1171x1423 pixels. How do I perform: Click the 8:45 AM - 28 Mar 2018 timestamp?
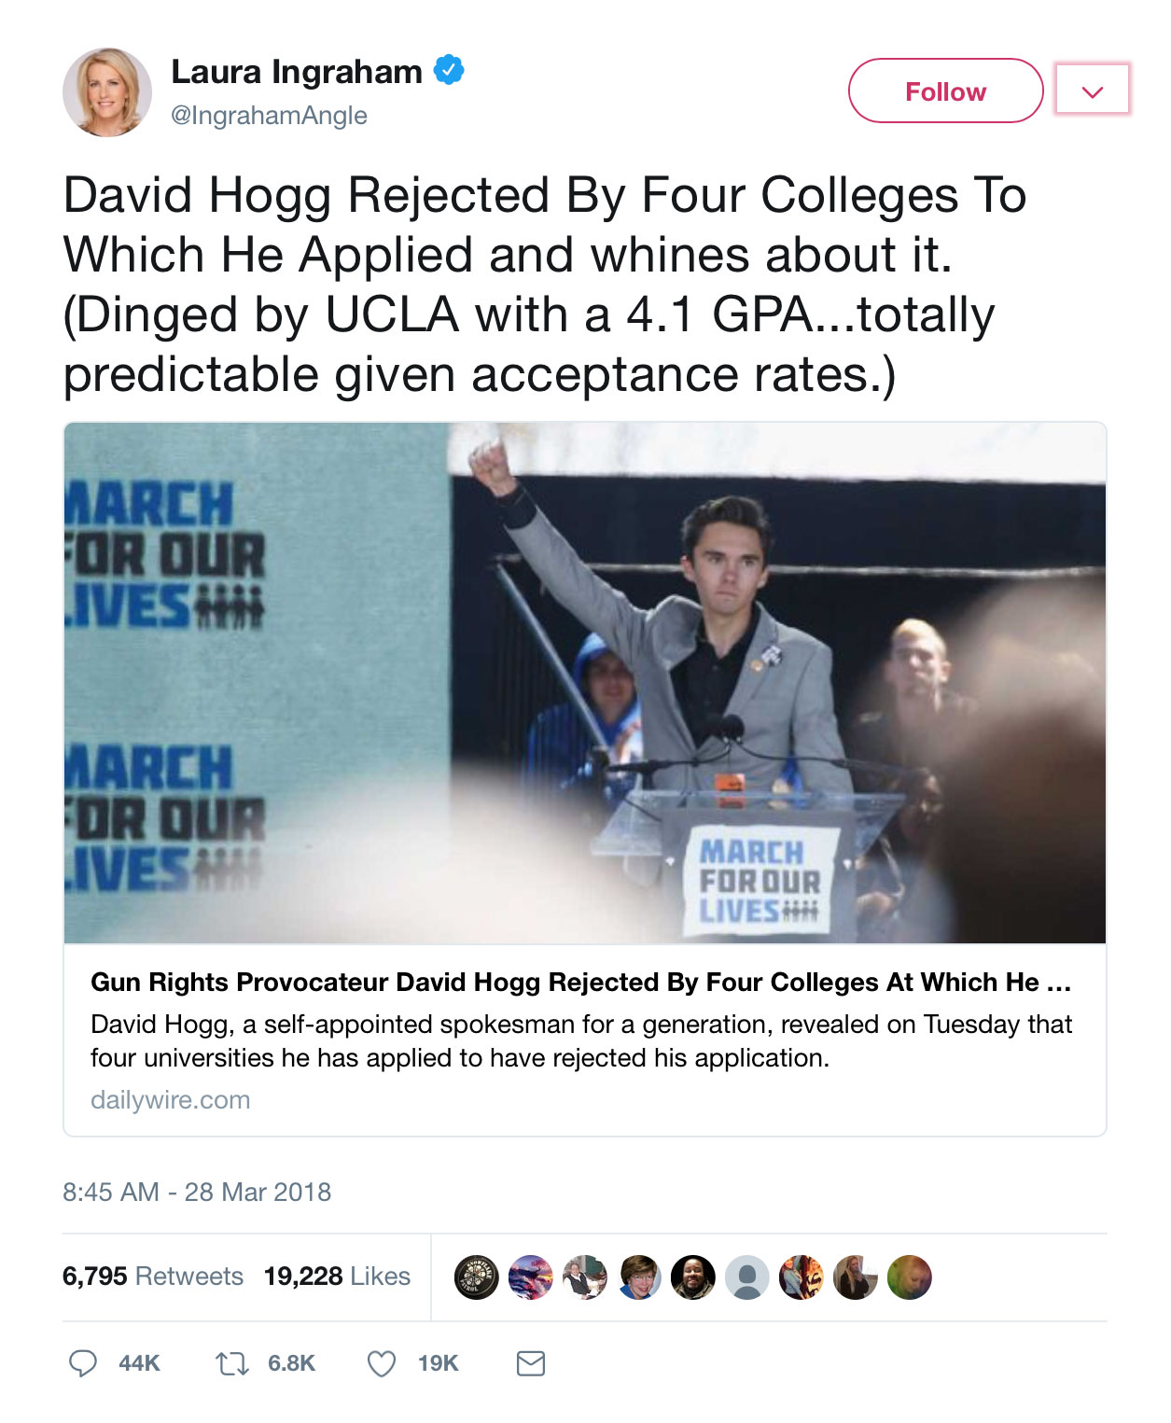197,1192
